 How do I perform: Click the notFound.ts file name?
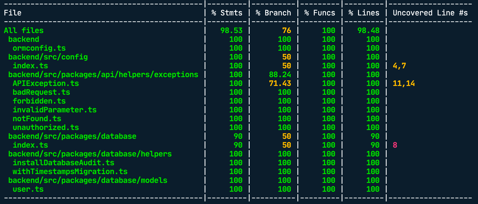point(37,119)
